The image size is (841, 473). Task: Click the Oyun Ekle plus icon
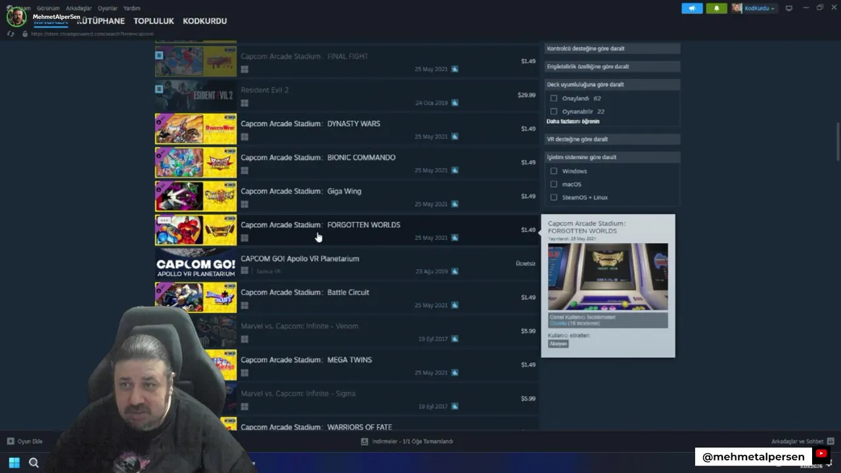pos(11,441)
